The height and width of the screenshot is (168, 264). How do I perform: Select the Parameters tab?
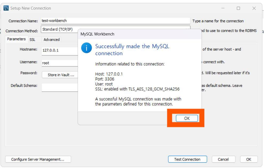(16, 39)
